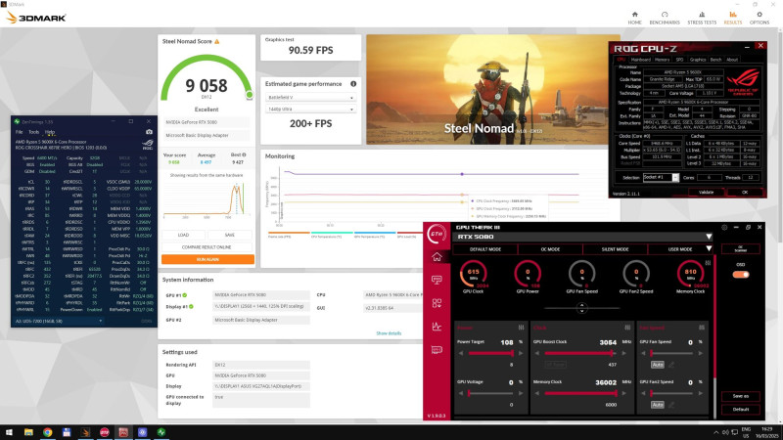Click Show details in System information

389,333
